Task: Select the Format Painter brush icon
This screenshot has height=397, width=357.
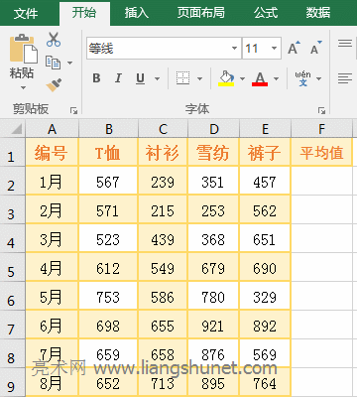Action: tap(54, 85)
